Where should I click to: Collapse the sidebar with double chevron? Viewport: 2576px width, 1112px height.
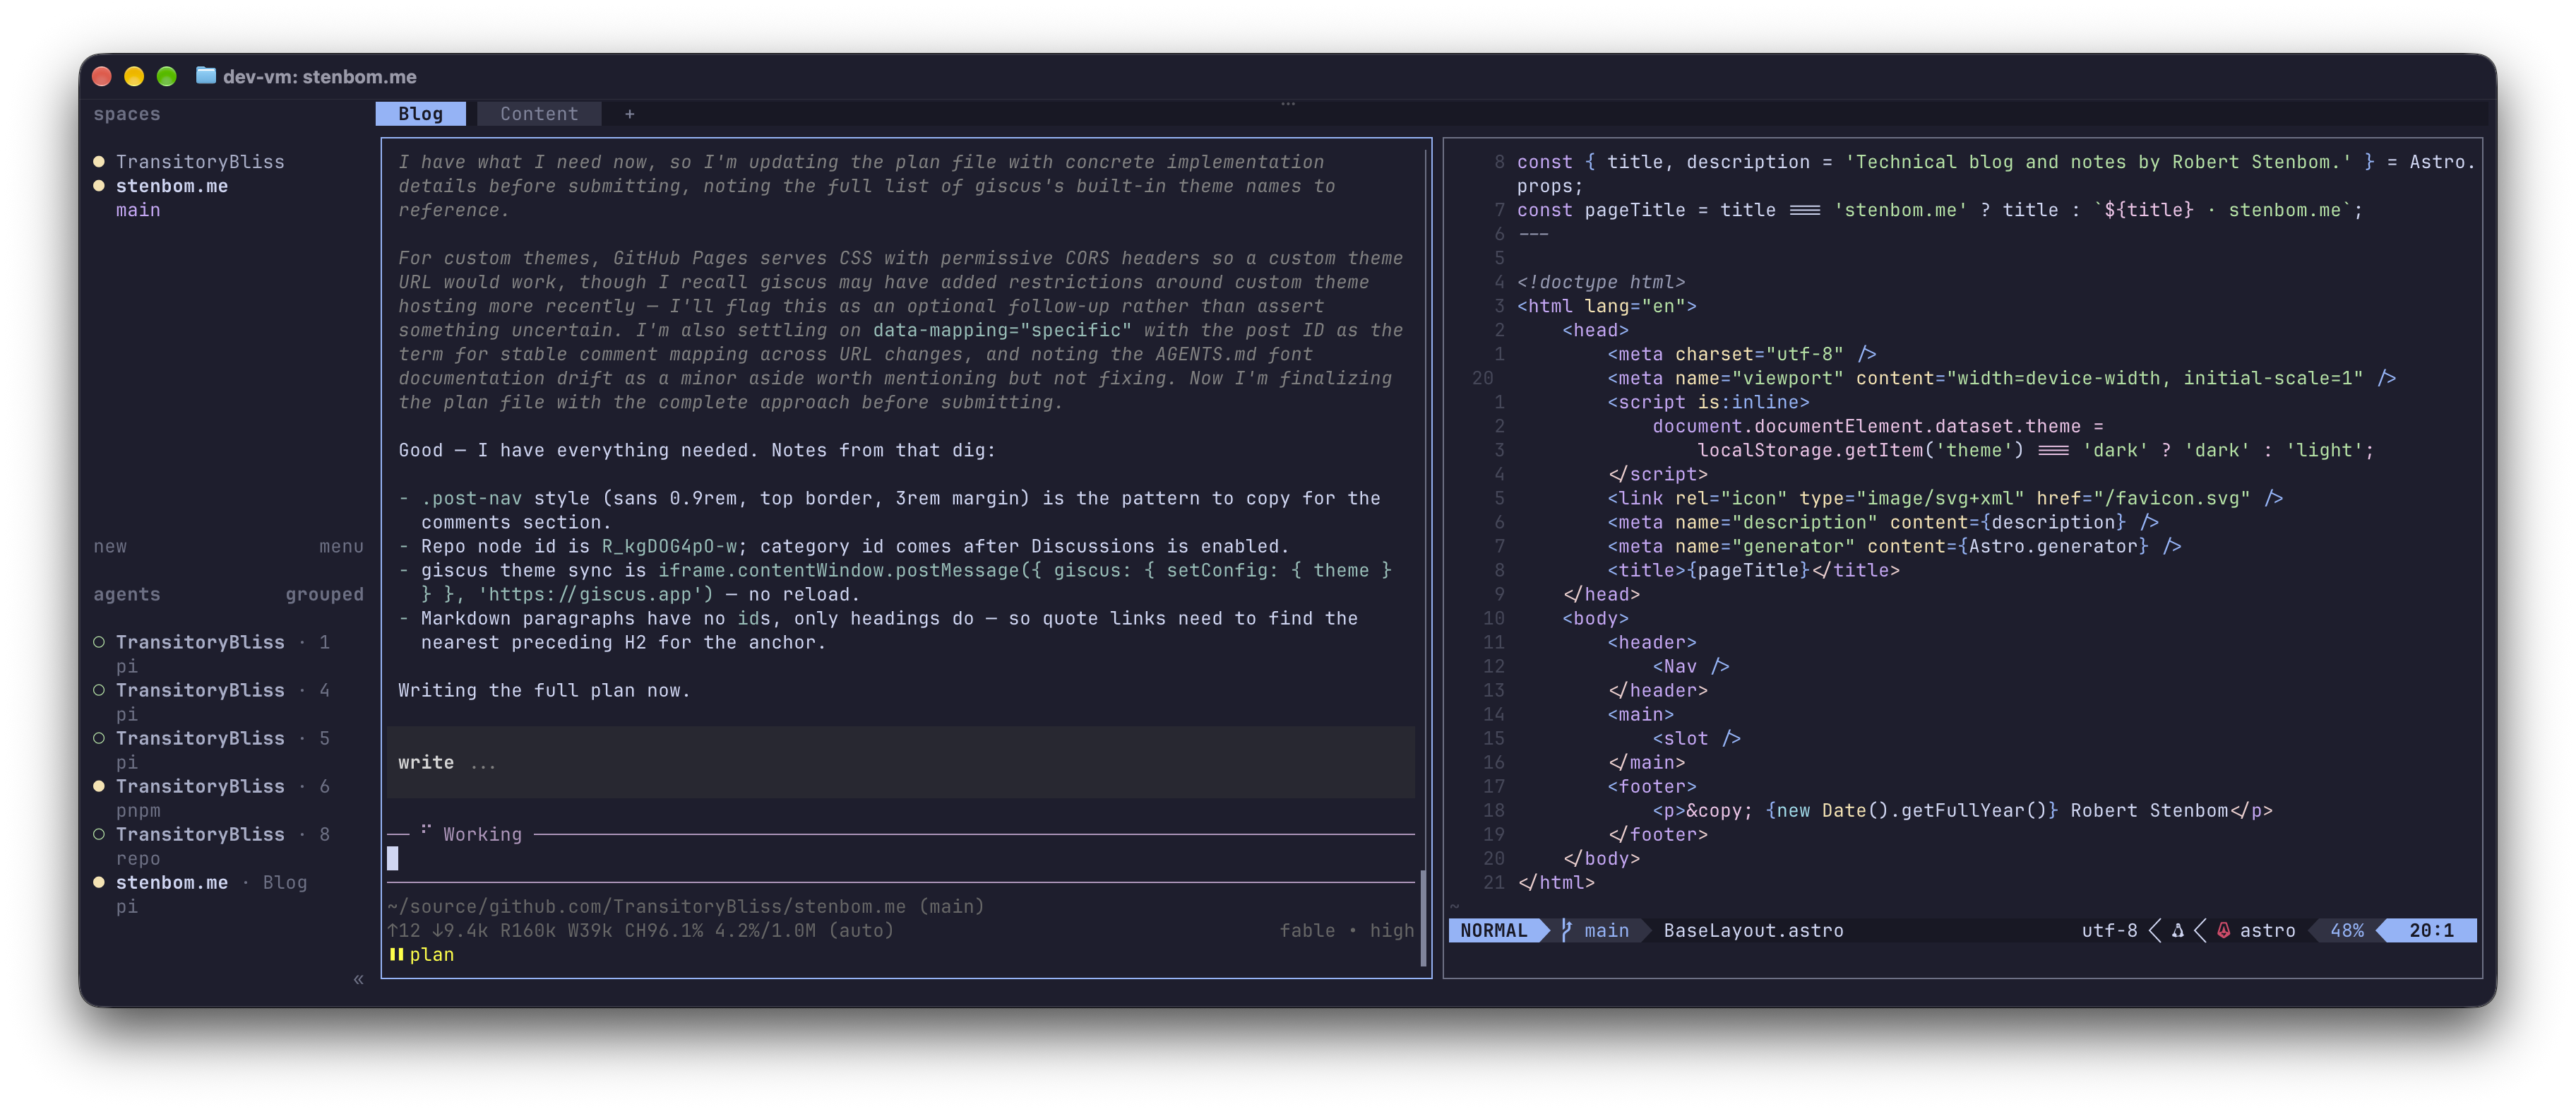(358, 979)
